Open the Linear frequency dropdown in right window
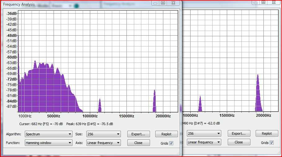The image size is (282, 157). pos(204,142)
